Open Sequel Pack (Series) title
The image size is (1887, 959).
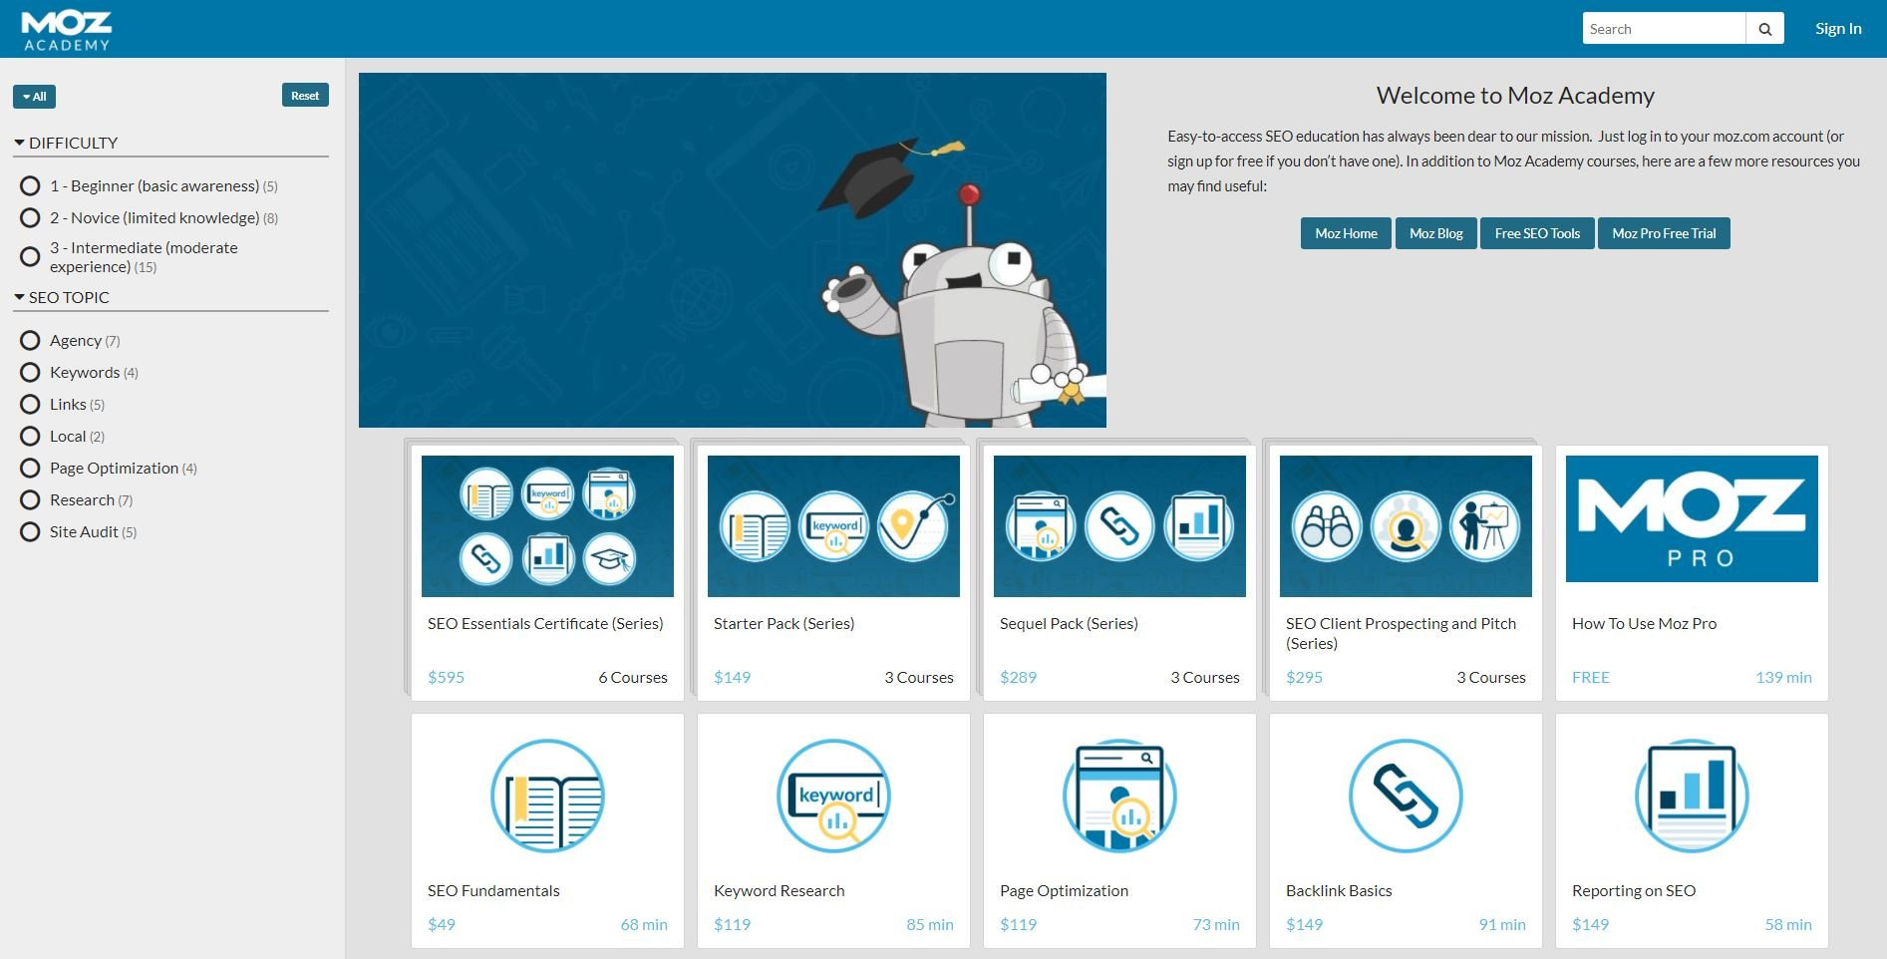pyautogui.click(x=1069, y=624)
